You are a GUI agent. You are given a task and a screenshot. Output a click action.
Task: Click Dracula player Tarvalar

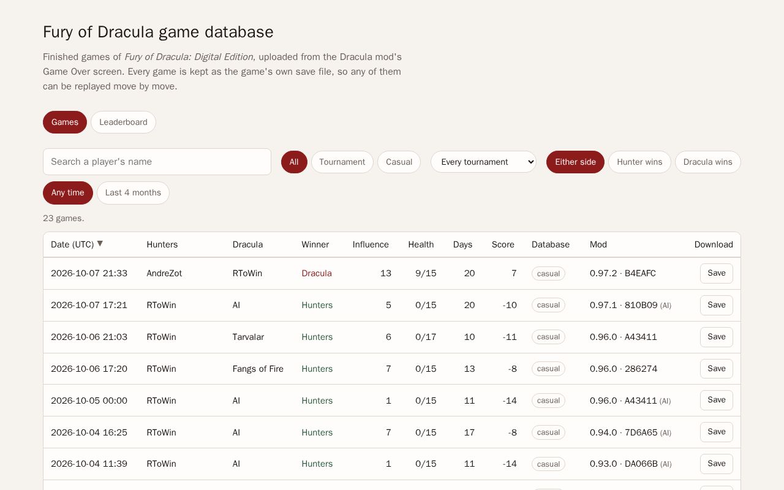point(248,337)
